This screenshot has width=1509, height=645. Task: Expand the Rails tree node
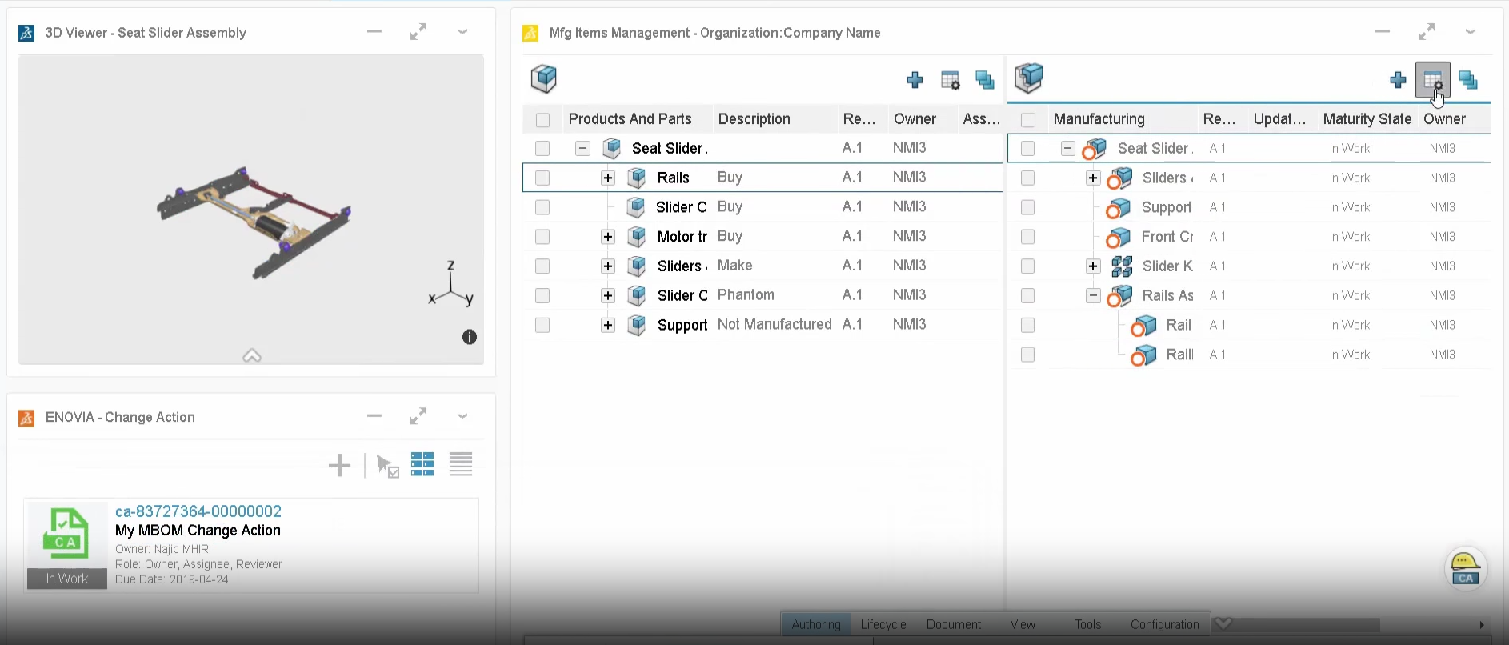point(608,178)
